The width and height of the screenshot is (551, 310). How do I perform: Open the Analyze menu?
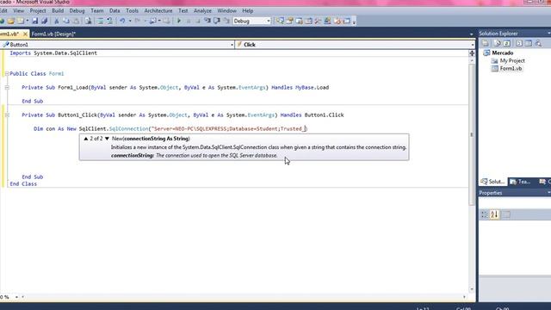click(x=203, y=11)
